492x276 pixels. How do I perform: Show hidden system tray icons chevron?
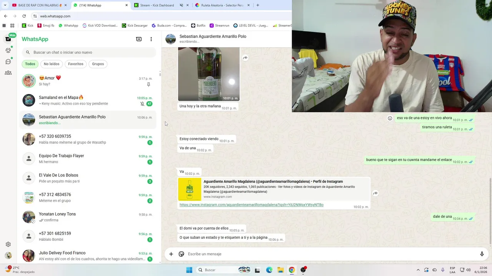click(418, 270)
